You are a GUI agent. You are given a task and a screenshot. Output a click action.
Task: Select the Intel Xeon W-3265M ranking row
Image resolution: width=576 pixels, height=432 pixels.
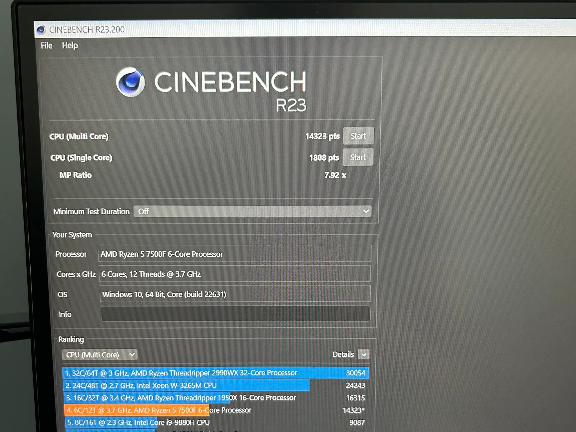tap(215, 385)
